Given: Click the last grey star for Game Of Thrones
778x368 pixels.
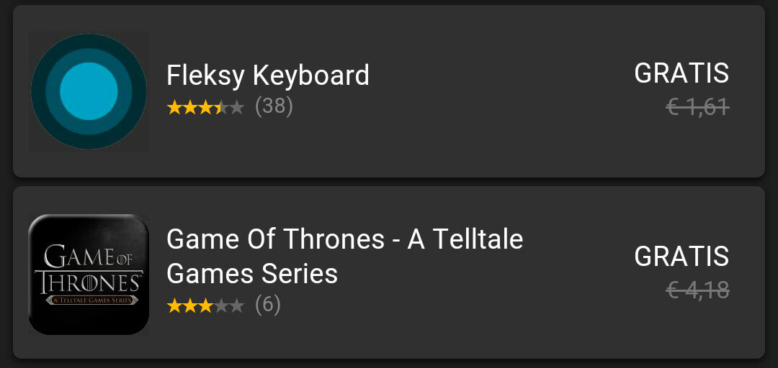Looking at the screenshot, I should [x=237, y=306].
